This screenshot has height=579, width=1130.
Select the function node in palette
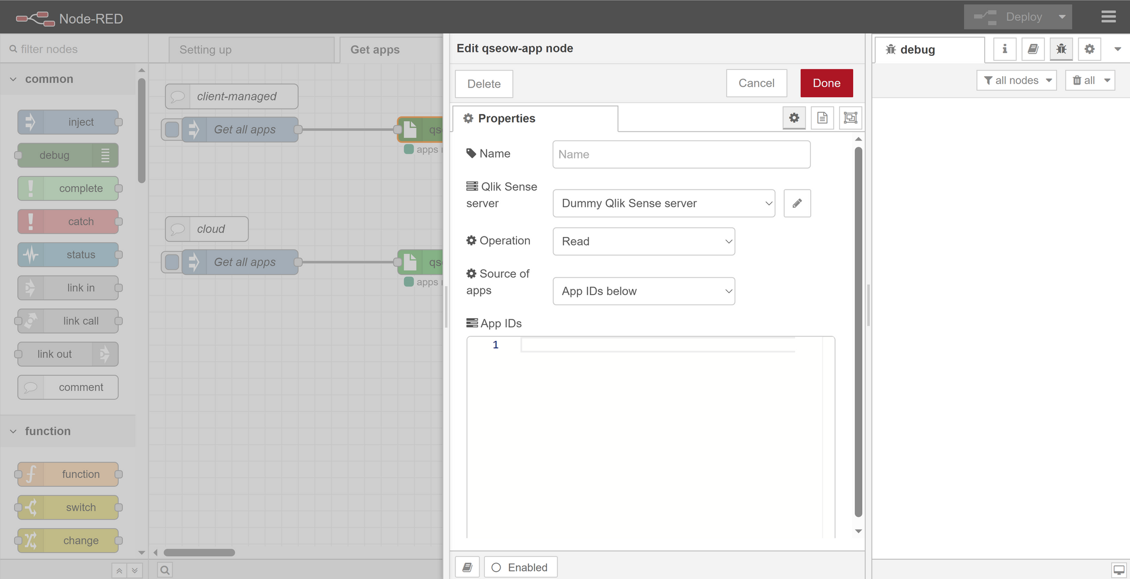click(x=68, y=475)
